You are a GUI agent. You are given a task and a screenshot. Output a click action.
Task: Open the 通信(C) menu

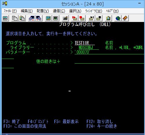[x=59, y=11]
